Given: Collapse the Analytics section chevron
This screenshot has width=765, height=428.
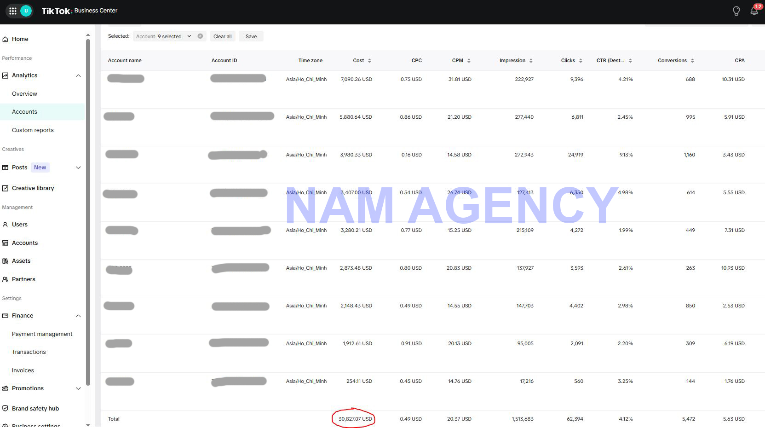Looking at the screenshot, I should tap(78, 75).
